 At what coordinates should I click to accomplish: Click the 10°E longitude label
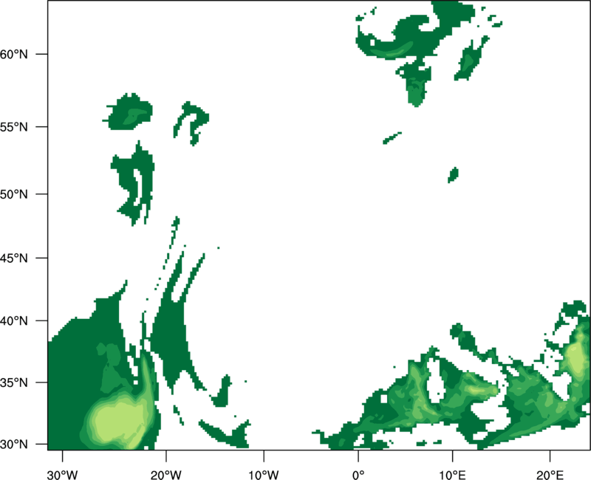[x=452, y=475]
